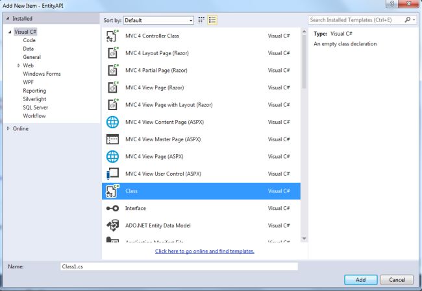Click the template list scrollbar thumb
This screenshot has height=291, width=422.
[304, 62]
